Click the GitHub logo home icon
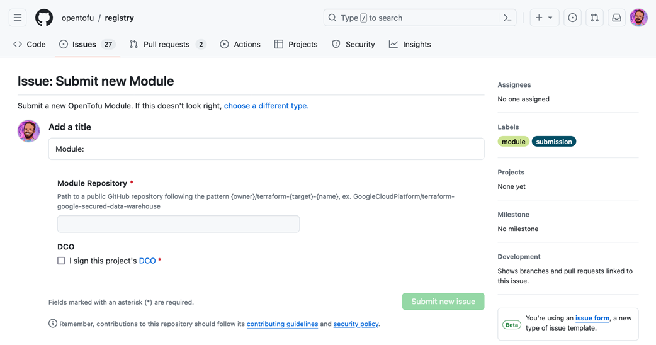Screen dimensions: 656x345 tap(44, 18)
